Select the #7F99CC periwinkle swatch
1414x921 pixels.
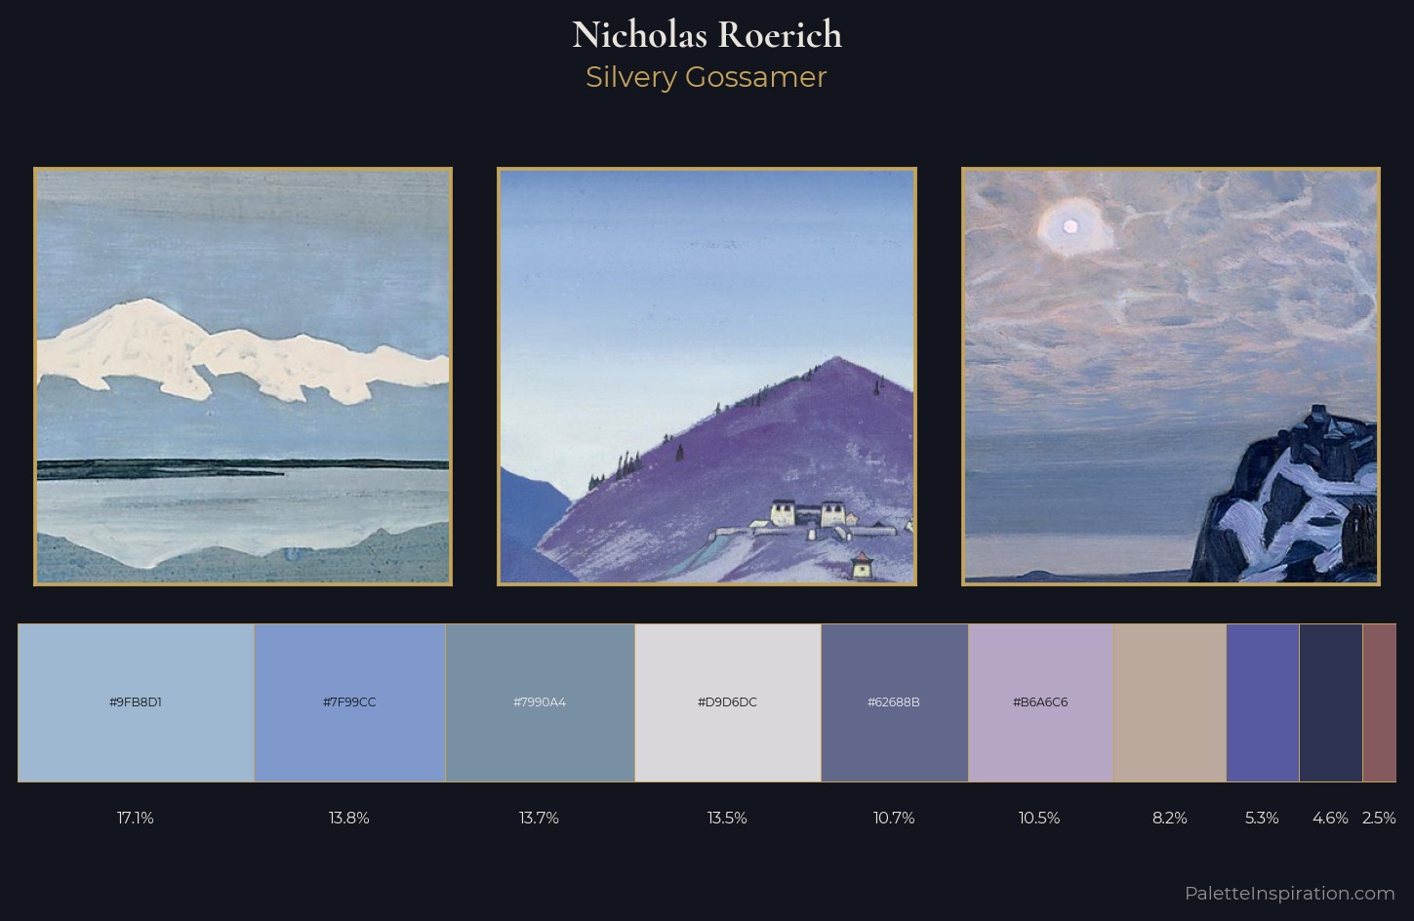(x=350, y=702)
